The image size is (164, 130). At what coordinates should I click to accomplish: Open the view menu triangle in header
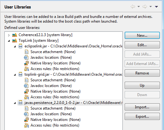pos(156,7)
